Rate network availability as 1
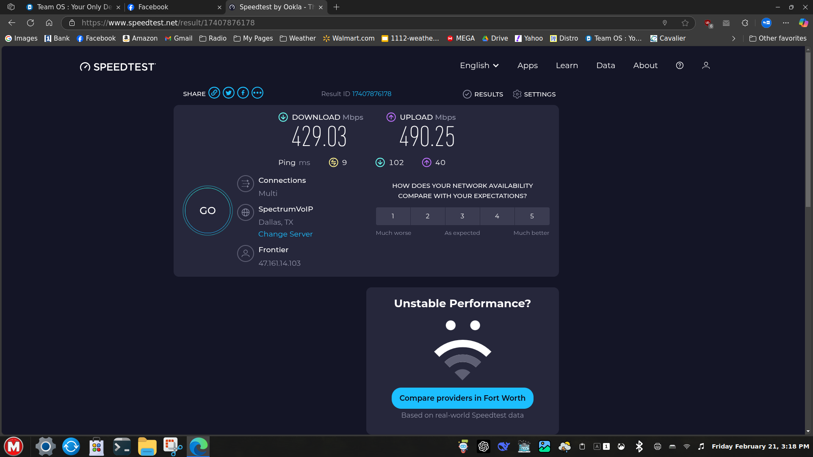Viewport: 813px width, 457px height. coord(393,216)
